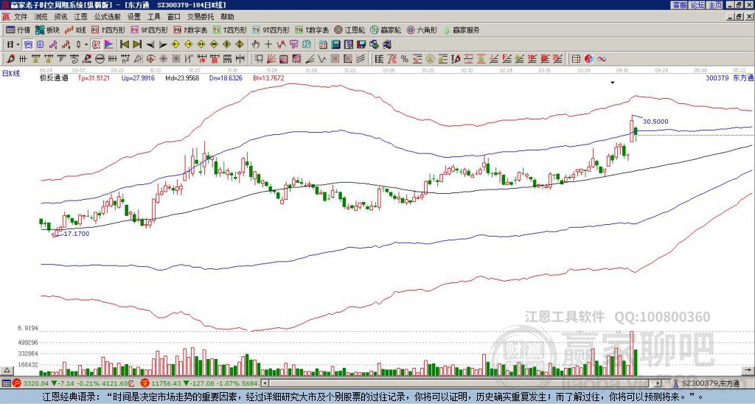Click the 极反通道 indicator name

[x=54, y=77]
